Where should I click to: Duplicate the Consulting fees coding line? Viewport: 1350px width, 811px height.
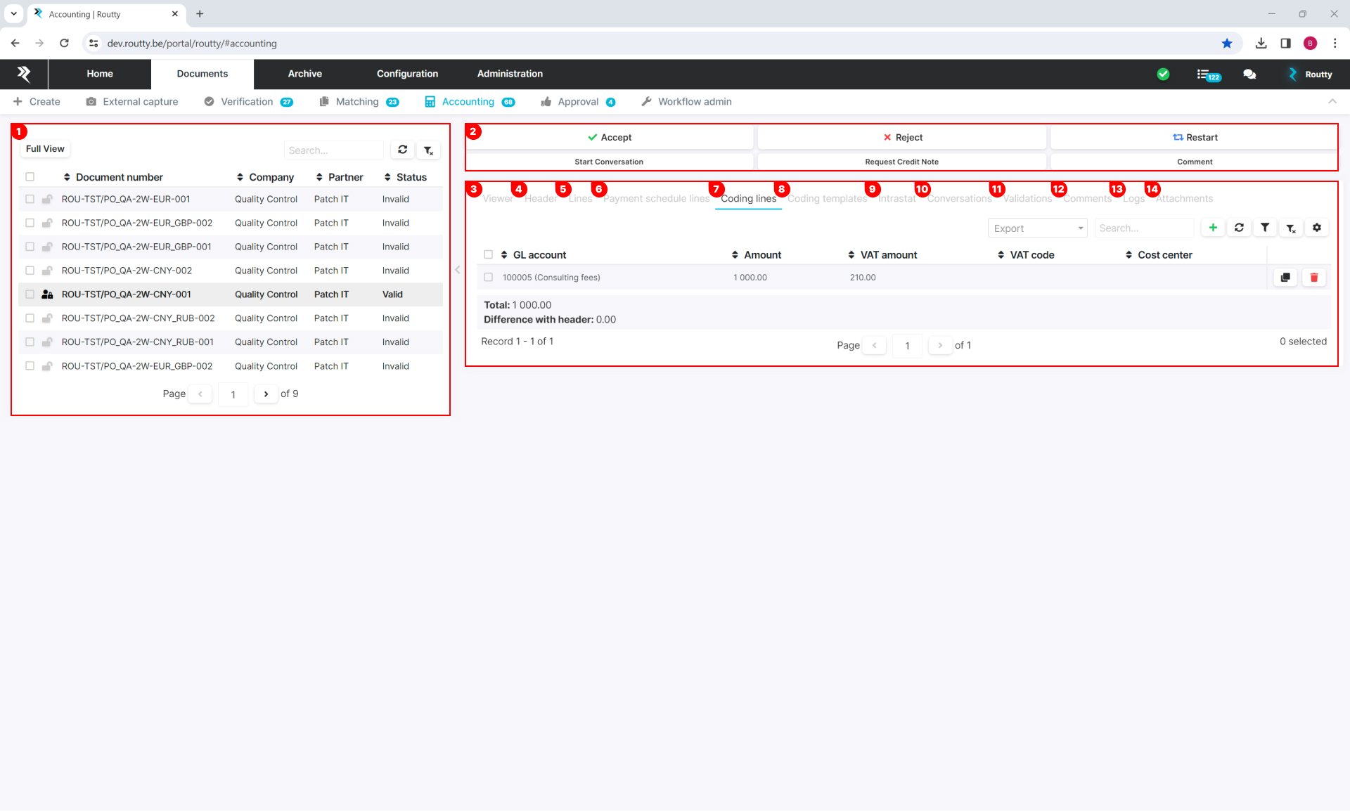tap(1285, 278)
